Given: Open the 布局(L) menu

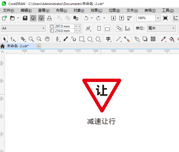Looking at the screenshot, I should click(x=62, y=11).
